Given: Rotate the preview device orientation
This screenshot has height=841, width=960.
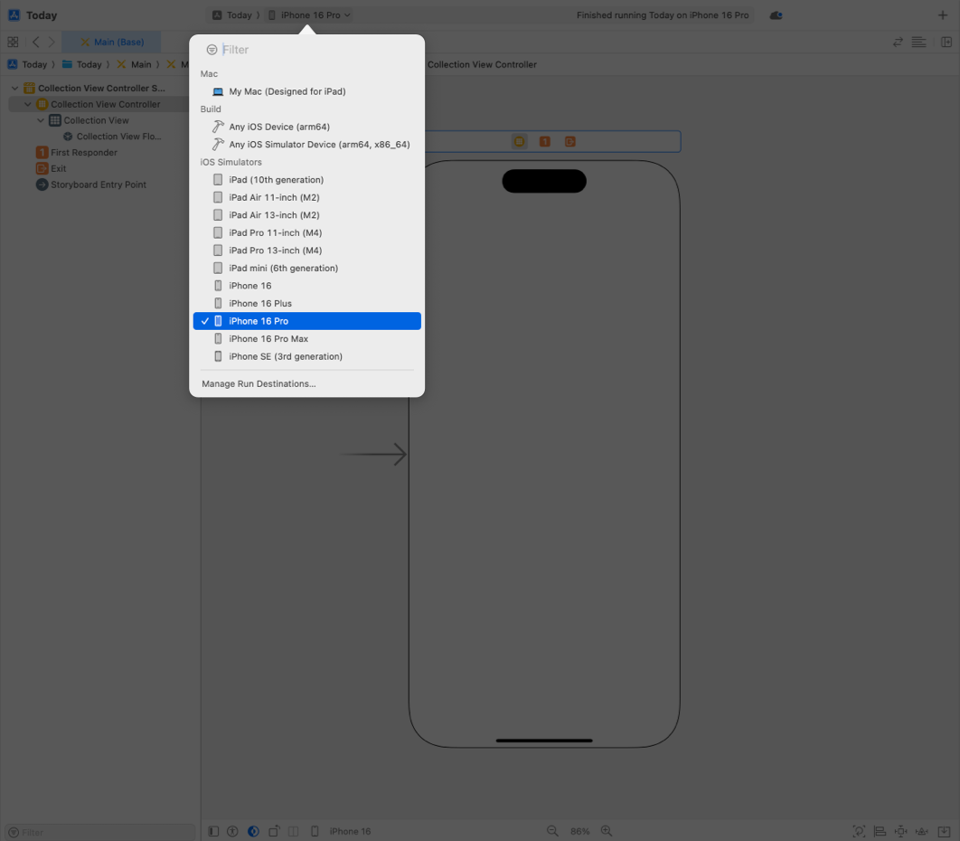Looking at the screenshot, I should click(x=273, y=831).
